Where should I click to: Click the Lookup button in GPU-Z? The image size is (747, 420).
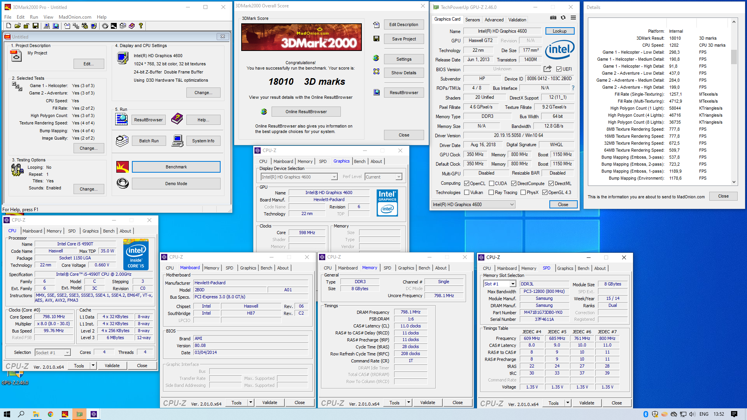pyautogui.click(x=559, y=31)
